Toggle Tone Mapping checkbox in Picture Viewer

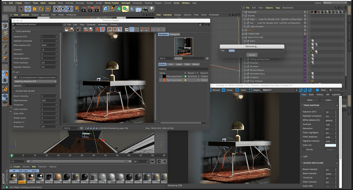(14, 31)
